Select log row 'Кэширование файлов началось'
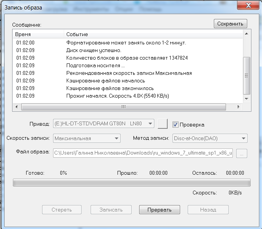 (128, 81)
